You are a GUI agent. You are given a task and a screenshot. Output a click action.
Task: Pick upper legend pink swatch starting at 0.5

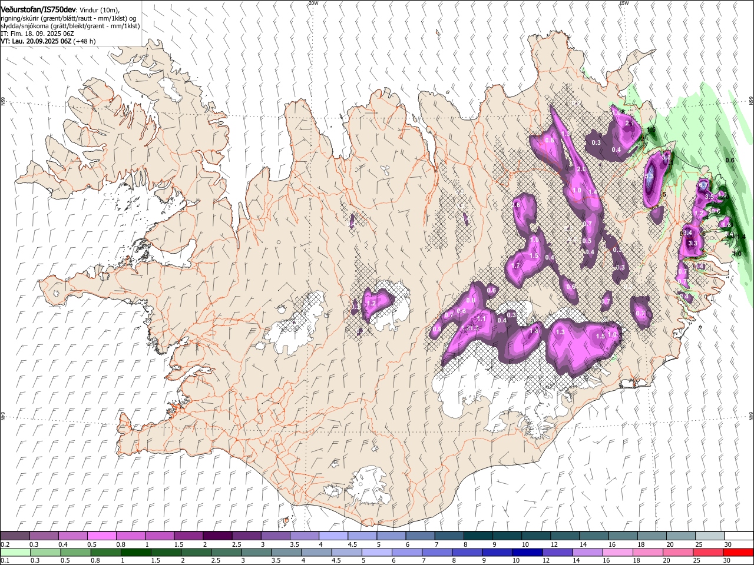click(101, 536)
